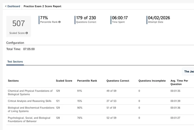Select the Test Sections tab

tap(15, 62)
